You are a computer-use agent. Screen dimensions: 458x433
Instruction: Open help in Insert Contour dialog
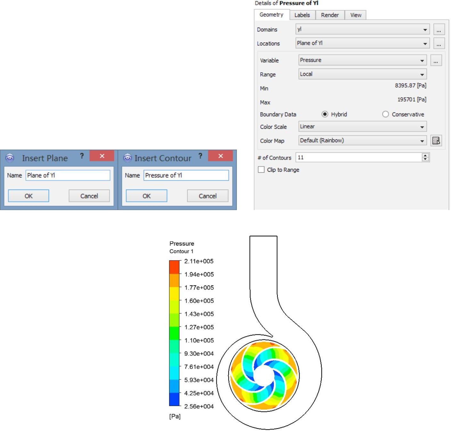200,156
